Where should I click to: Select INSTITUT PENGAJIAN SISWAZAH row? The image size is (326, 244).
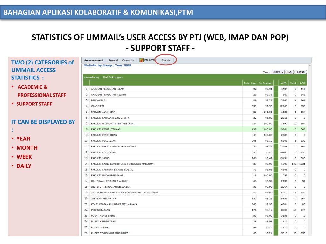(195, 187)
